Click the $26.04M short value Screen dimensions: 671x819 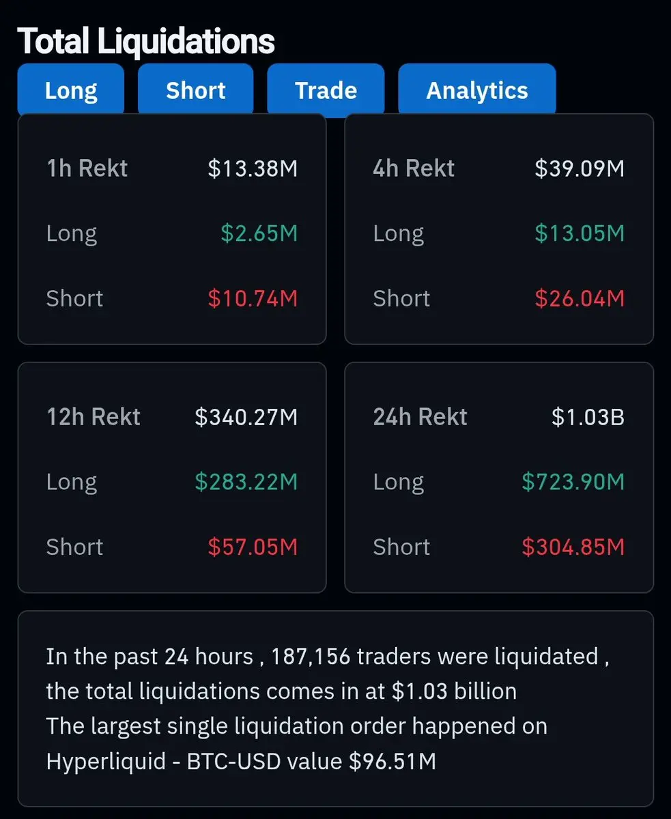[x=580, y=298]
